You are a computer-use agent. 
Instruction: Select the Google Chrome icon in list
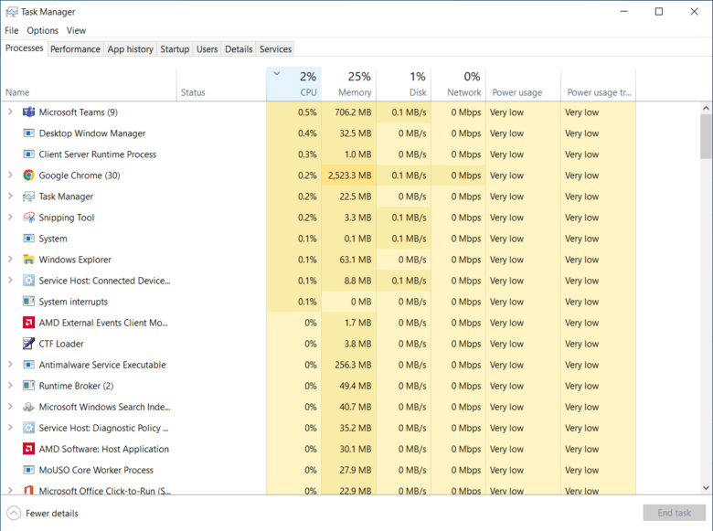(28, 175)
